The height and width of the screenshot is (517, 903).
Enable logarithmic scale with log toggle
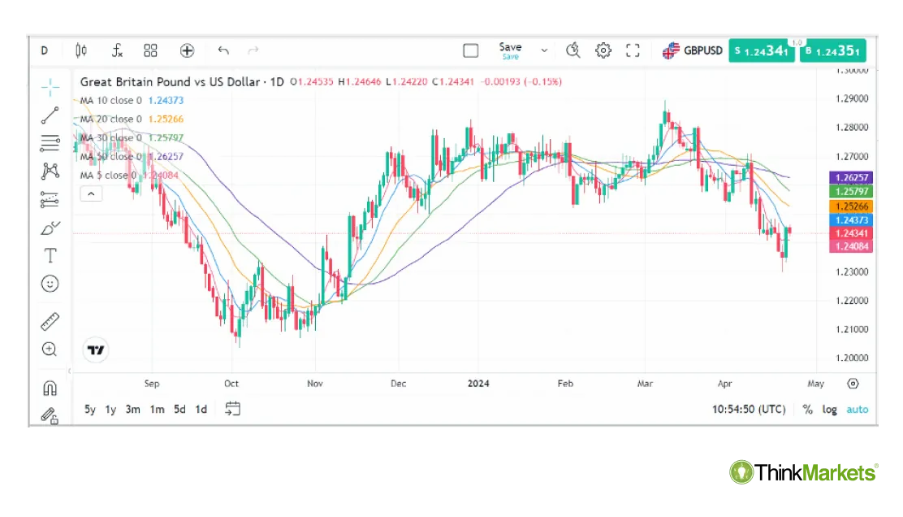point(829,409)
